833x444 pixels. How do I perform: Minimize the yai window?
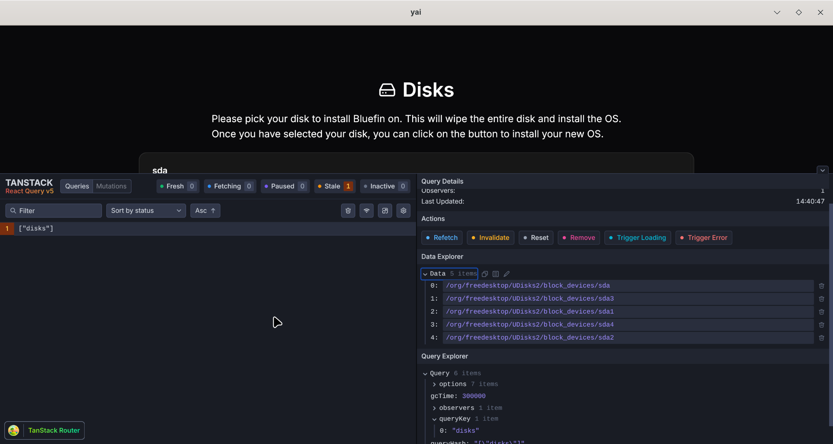coord(777,13)
